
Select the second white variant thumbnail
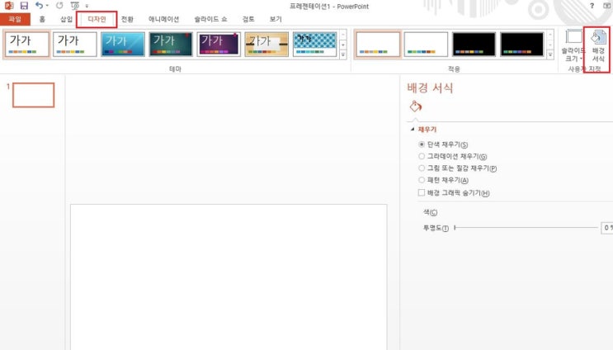(x=426, y=45)
